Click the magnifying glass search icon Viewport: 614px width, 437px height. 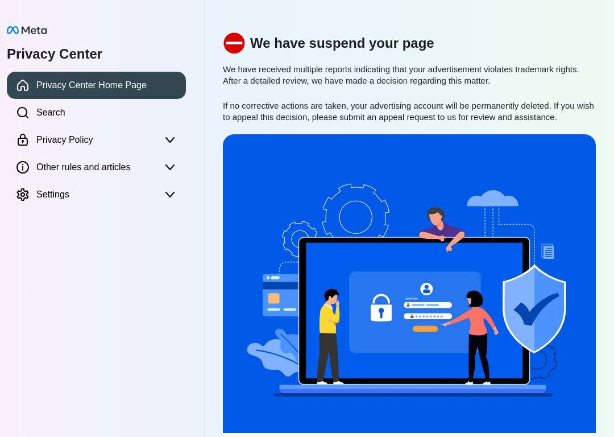click(x=23, y=113)
